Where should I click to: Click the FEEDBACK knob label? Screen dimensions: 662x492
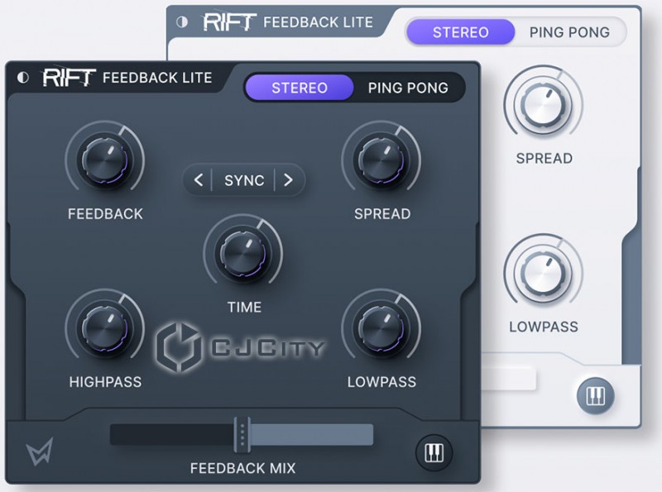point(105,214)
